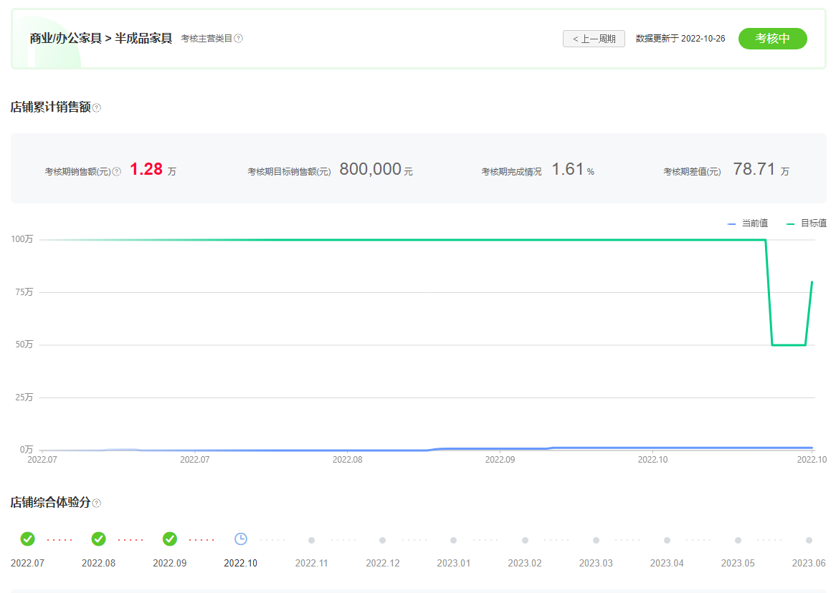Click the 25万 y-axis label
This screenshot has width=836, height=593.
[x=24, y=397]
